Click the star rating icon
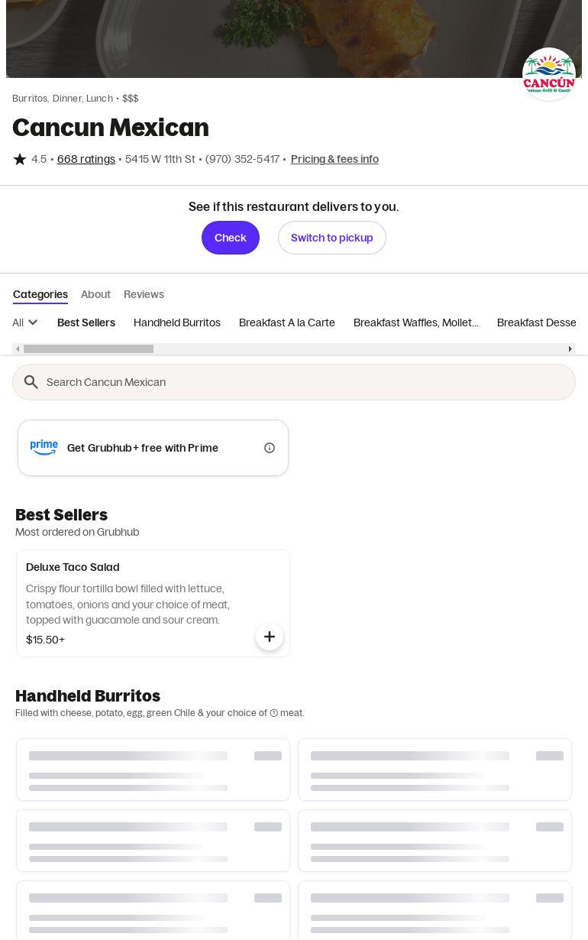 (20, 159)
